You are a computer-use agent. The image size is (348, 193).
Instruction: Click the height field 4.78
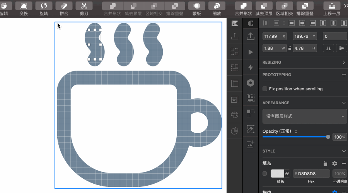tap(305, 48)
